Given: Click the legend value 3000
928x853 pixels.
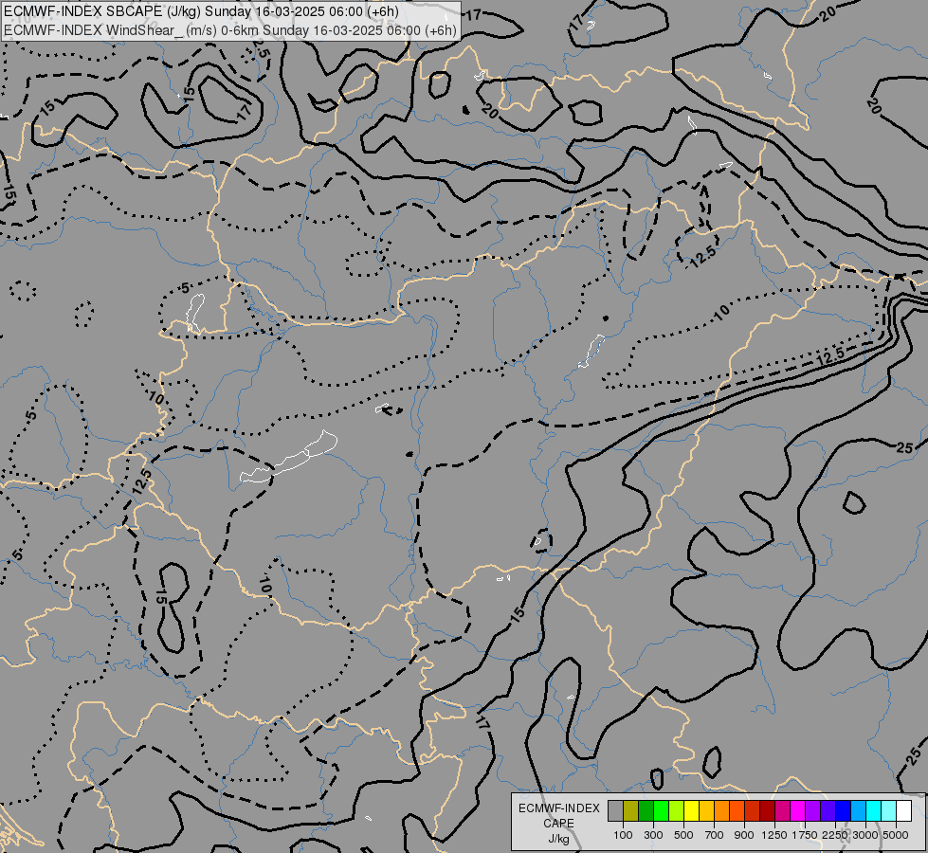Looking at the screenshot, I should 865,835.
